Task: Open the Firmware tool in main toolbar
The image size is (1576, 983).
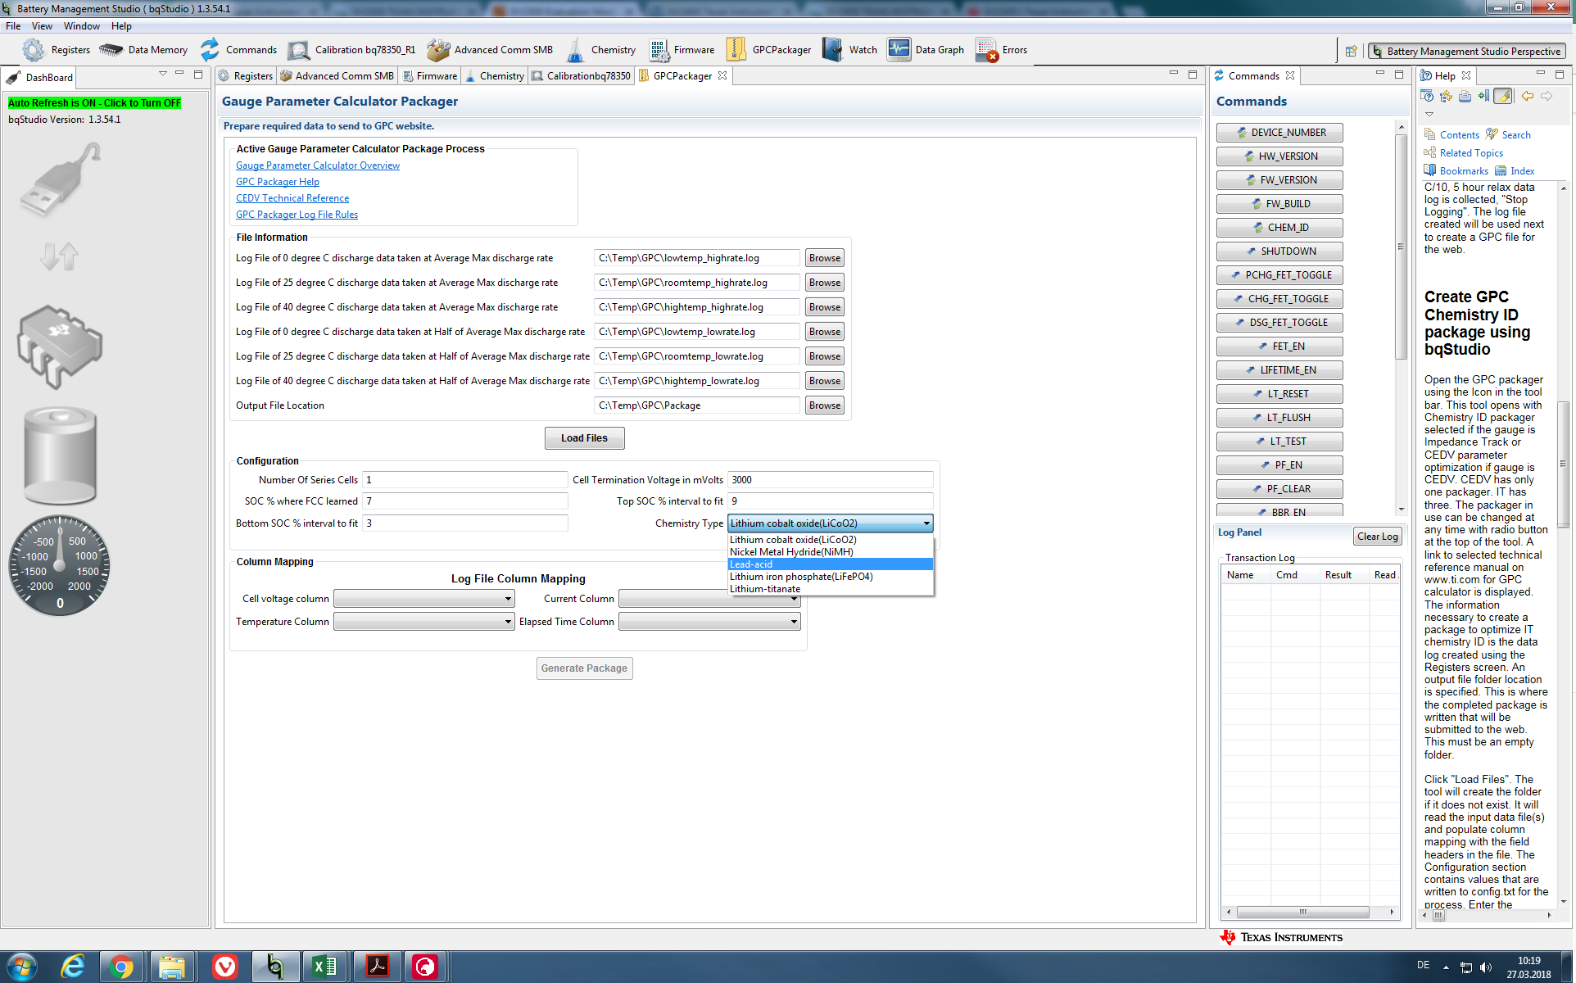Action: 682,50
